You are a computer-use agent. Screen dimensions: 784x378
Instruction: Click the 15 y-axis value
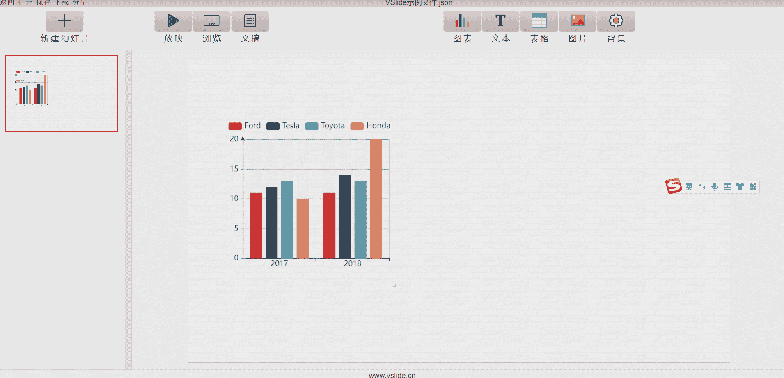[234, 169]
